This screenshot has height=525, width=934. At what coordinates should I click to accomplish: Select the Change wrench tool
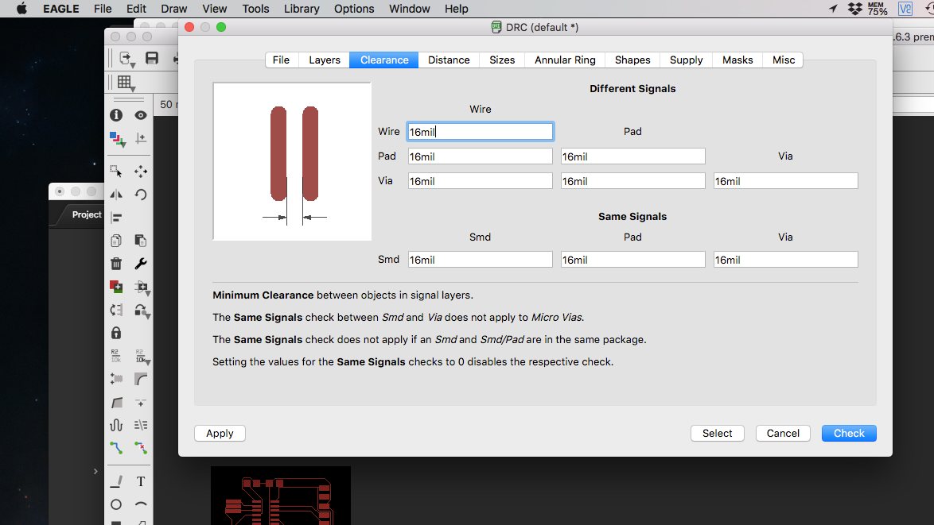pyautogui.click(x=141, y=264)
